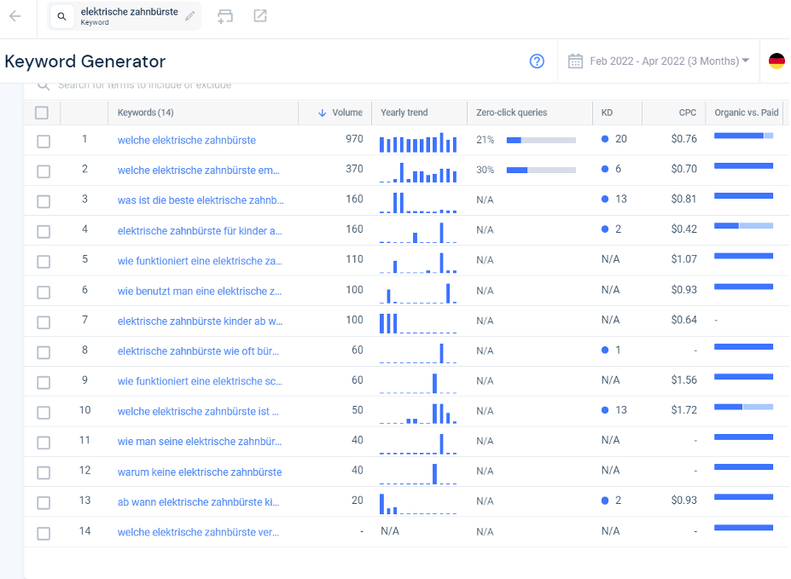Check the row 14 keyword checkbox
Viewport: 791px width, 579px height.
click(44, 533)
